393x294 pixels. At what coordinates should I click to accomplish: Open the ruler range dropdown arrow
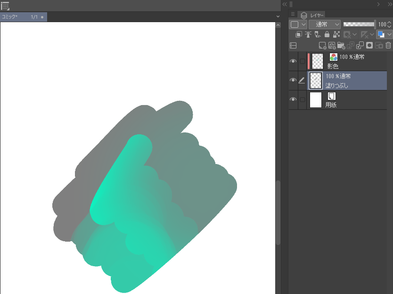coord(372,34)
